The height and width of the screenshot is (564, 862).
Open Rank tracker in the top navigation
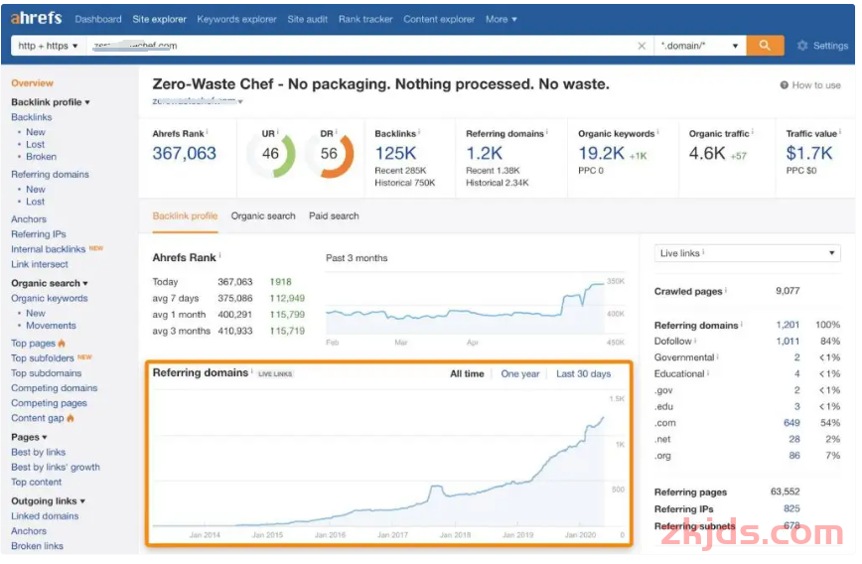tap(367, 19)
